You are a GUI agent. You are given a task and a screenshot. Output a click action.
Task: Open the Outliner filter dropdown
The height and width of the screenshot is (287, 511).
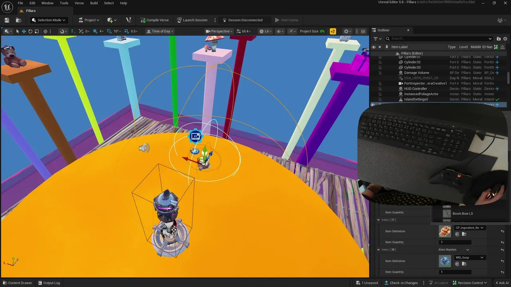(x=377, y=39)
